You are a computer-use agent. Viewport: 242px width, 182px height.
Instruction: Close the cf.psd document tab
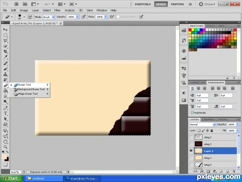(x=61, y=23)
